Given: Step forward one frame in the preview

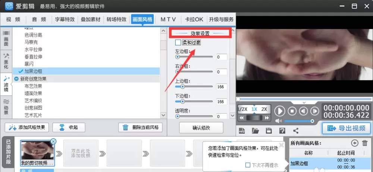Looking at the screenshot, I should [314, 111].
